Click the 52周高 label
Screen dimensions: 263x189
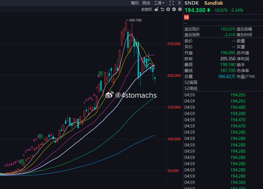point(191,82)
